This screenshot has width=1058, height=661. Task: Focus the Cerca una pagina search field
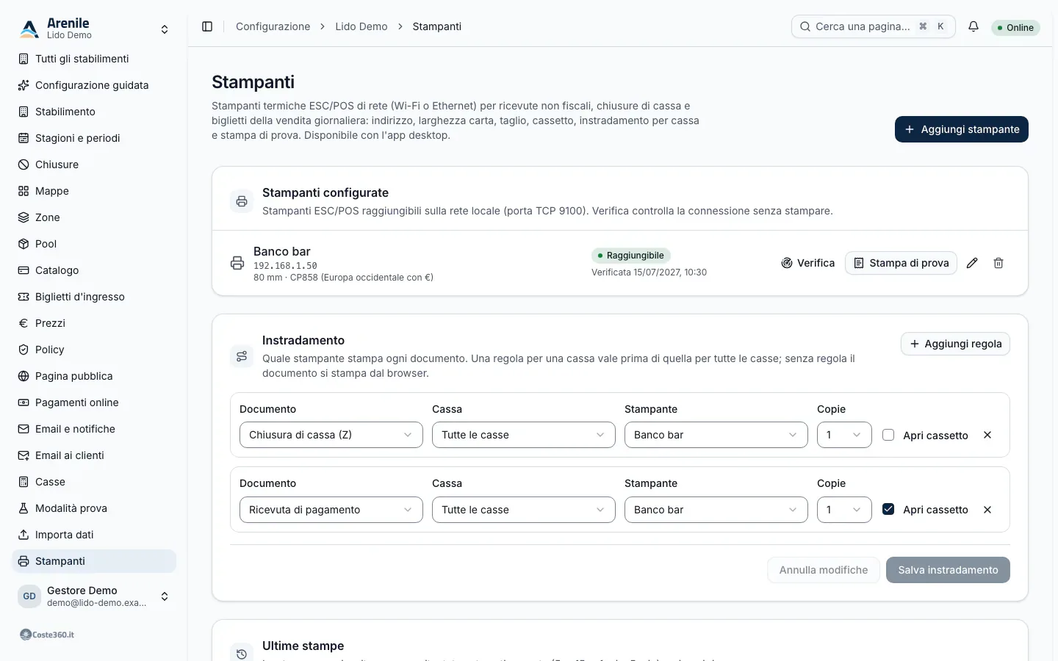(874, 26)
